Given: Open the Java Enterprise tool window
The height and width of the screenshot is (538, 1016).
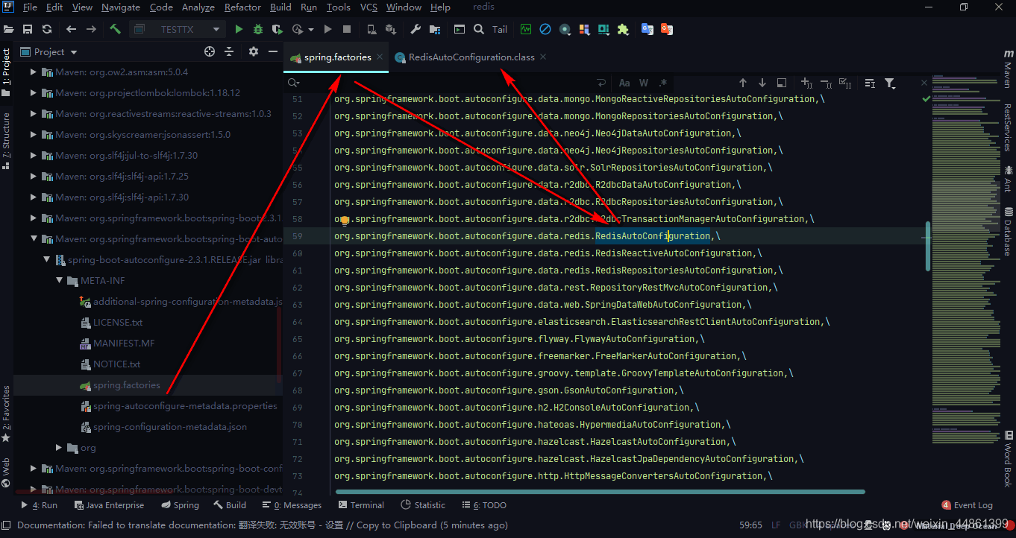Looking at the screenshot, I should tap(109, 504).
